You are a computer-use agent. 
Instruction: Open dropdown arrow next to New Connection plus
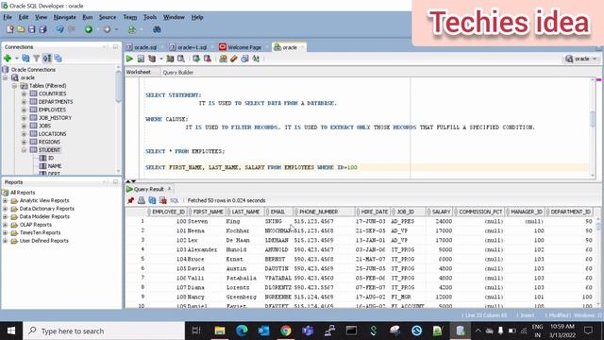click(x=17, y=59)
